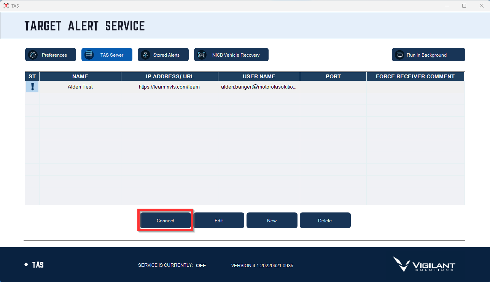Click the Connect button
490x282 pixels.
[x=165, y=220]
